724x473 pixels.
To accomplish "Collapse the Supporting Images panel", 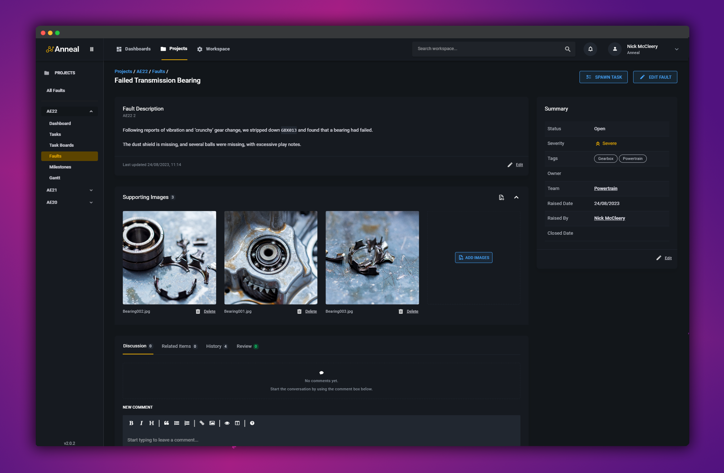I will pyautogui.click(x=516, y=198).
